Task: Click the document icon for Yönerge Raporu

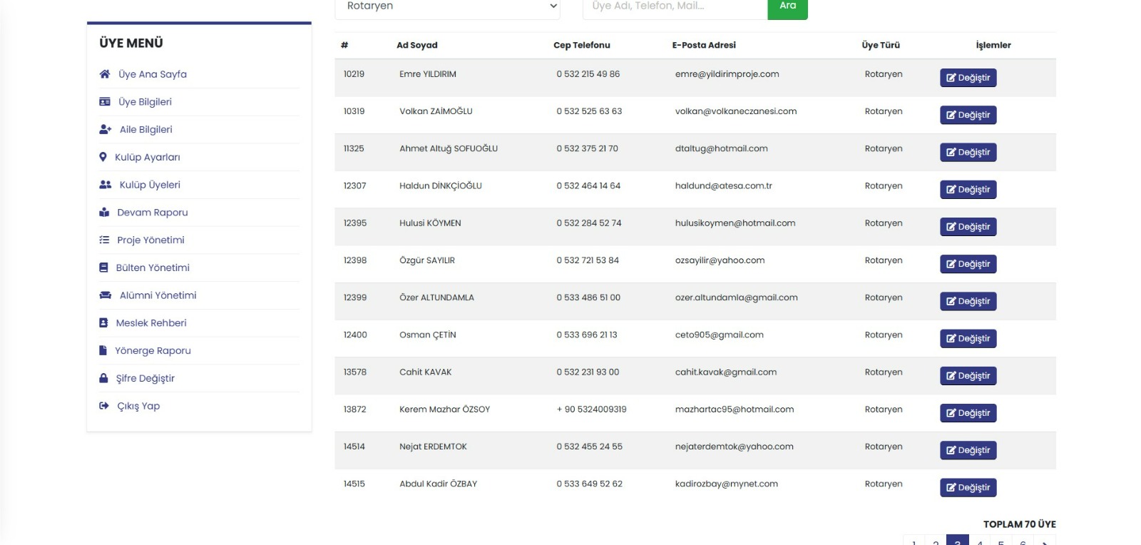Action: click(x=103, y=351)
